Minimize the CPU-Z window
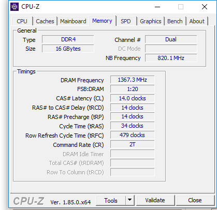This screenshot has width=217, height=210. click(x=157, y=7)
